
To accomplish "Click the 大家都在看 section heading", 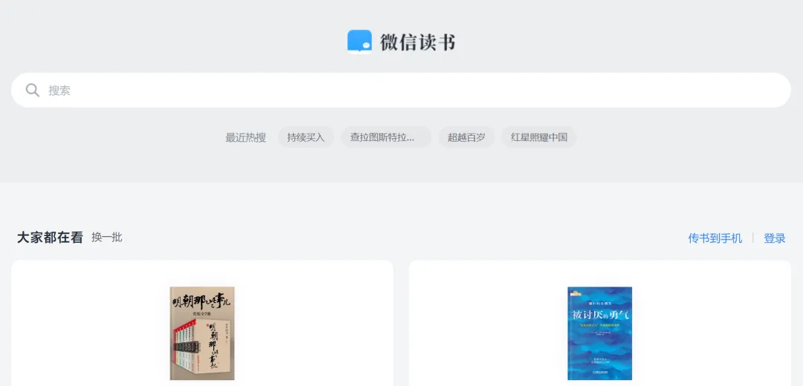I will pyautogui.click(x=50, y=238).
